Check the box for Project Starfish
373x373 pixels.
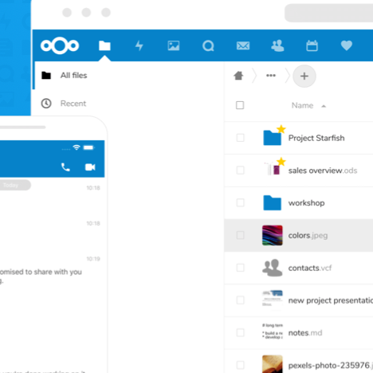click(x=240, y=138)
